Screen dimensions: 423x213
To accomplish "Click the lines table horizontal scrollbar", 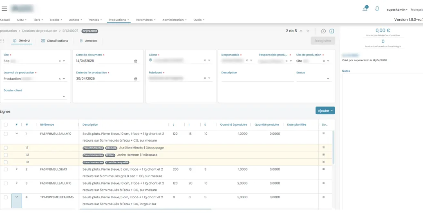I will [145, 209].
